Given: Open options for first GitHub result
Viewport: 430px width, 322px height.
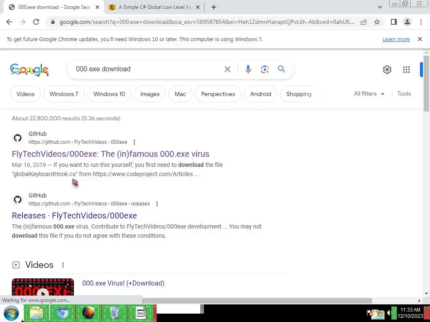Looking at the screenshot, I should [x=134, y=142].
